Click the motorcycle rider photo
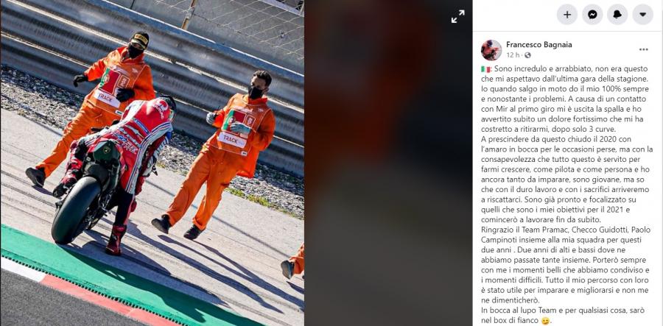This screenshot has width=663, height=326. [152, 163]
